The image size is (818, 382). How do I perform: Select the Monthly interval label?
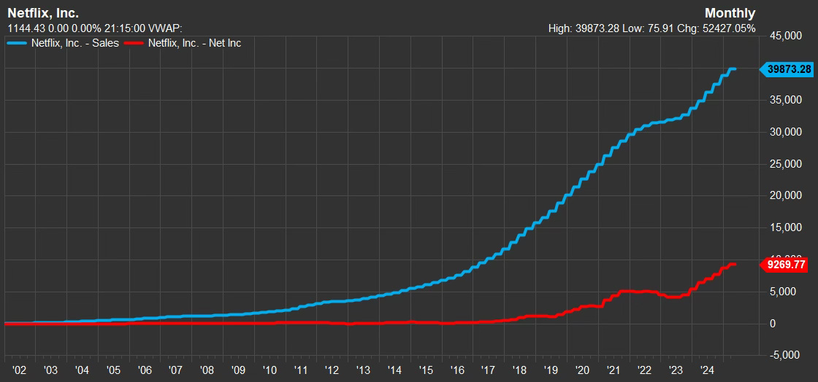730,13
